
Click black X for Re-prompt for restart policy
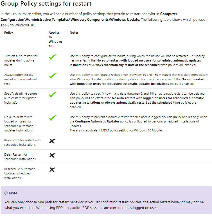point(52,141)
